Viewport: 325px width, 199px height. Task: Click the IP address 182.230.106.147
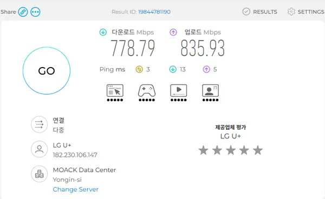click(75, 155)
